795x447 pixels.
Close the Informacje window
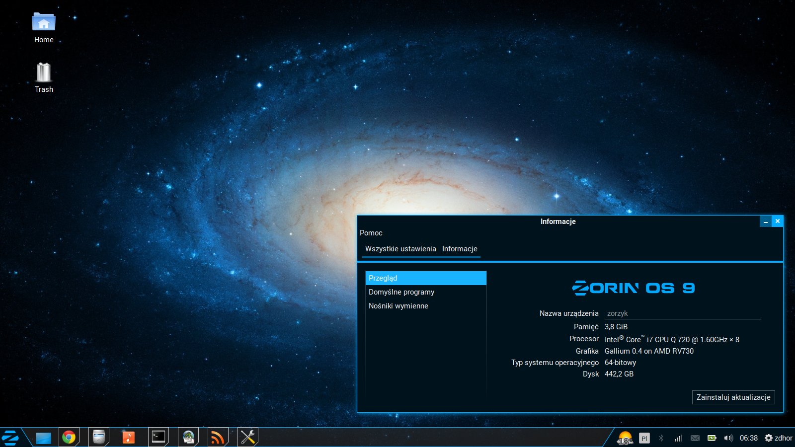pyautogui.click(x=778, y=222)
